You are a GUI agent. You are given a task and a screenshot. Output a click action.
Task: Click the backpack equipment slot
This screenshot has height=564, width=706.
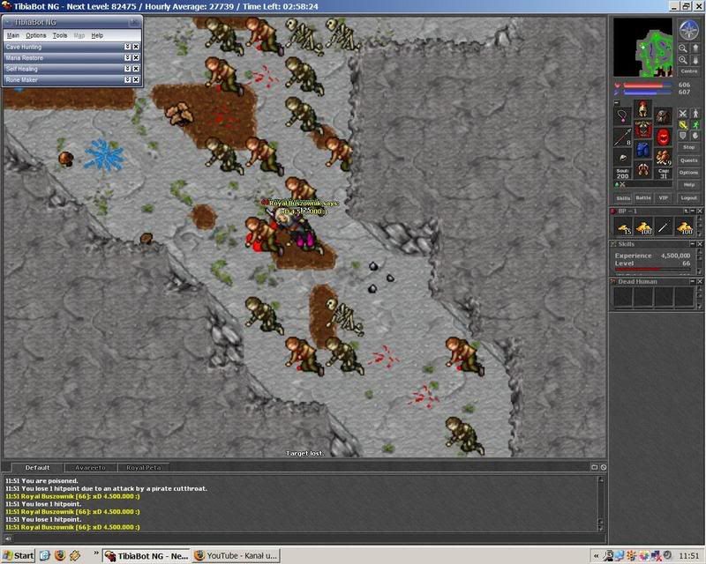pyautogui.click(x=663, y=116)
